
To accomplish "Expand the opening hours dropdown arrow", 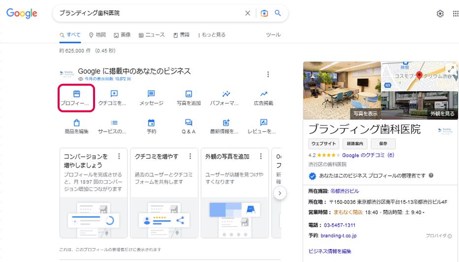I will 424,213.
